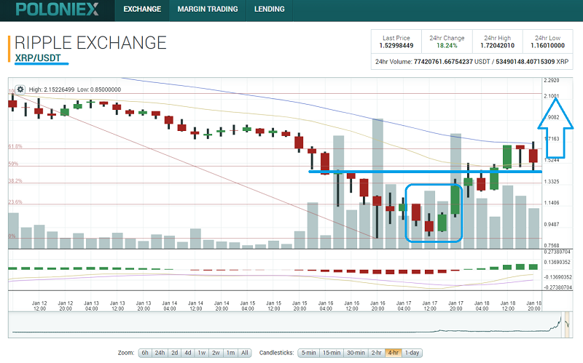This screenshot has height=363, width=583.
Task: Click the Poloniex logo
Action: 58,9
